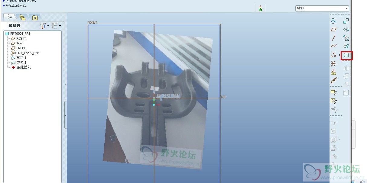Expand the datum point tool flyout arrow
367x183 pixels.
(339, 55)
